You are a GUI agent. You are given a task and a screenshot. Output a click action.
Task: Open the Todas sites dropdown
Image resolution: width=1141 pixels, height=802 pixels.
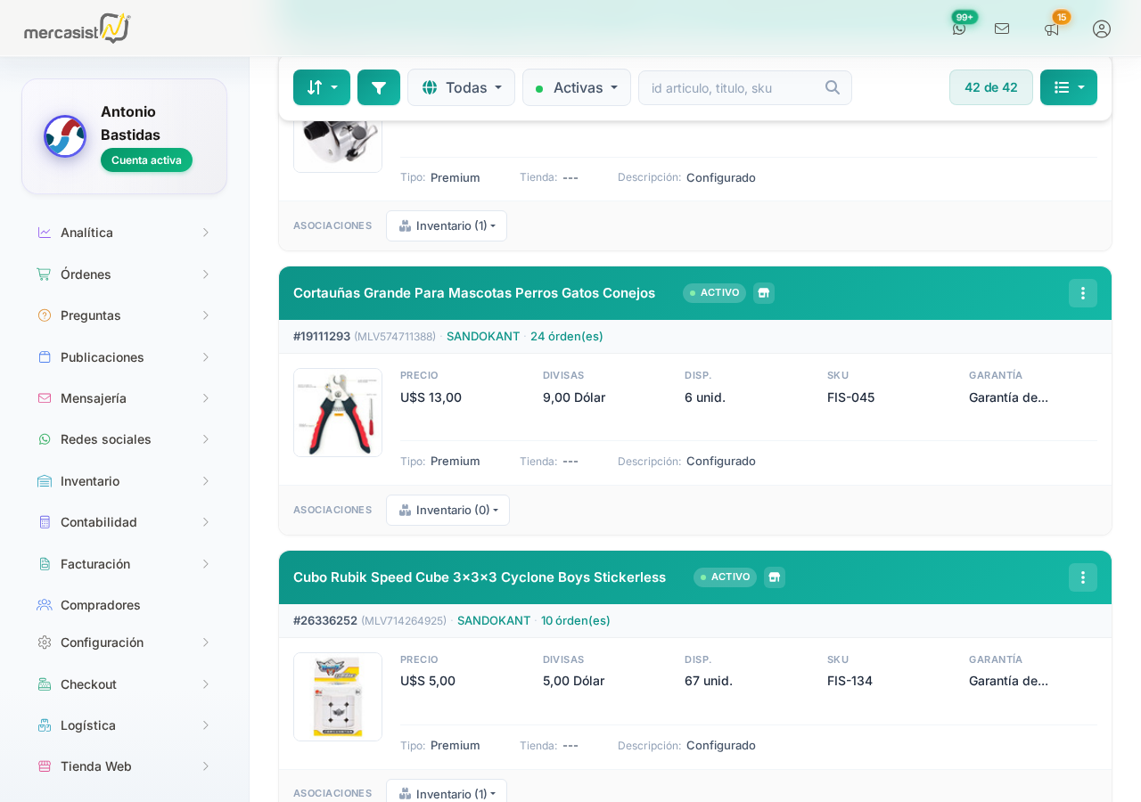(x=461, y=87)
